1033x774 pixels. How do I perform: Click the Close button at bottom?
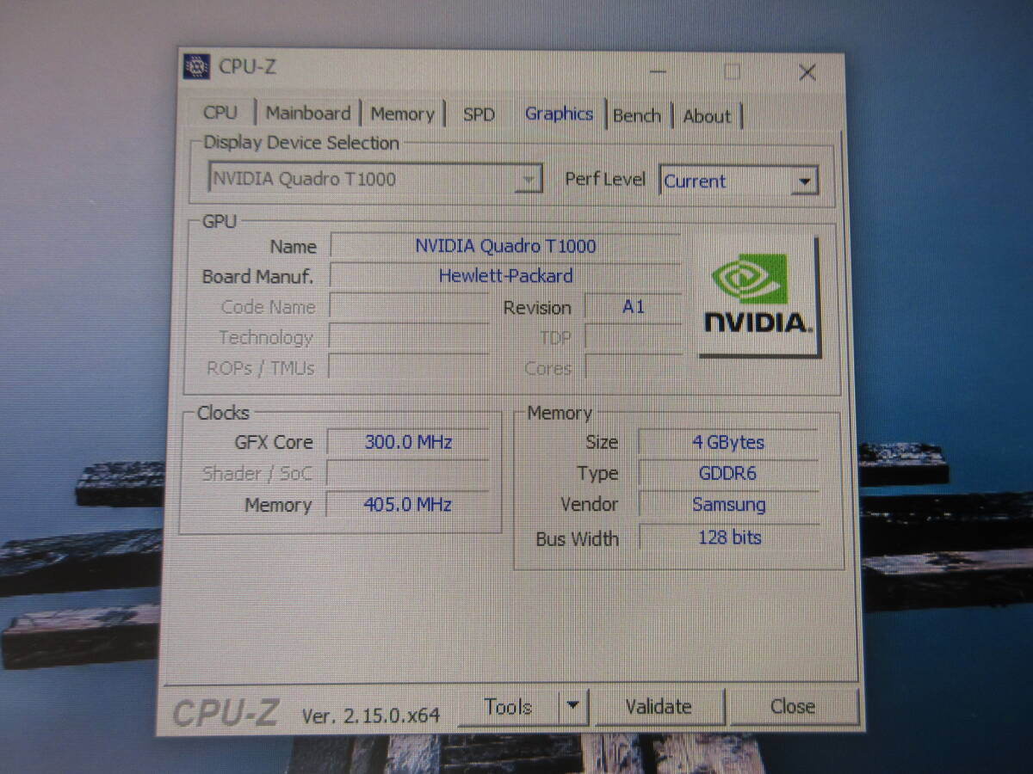(793, 707)
